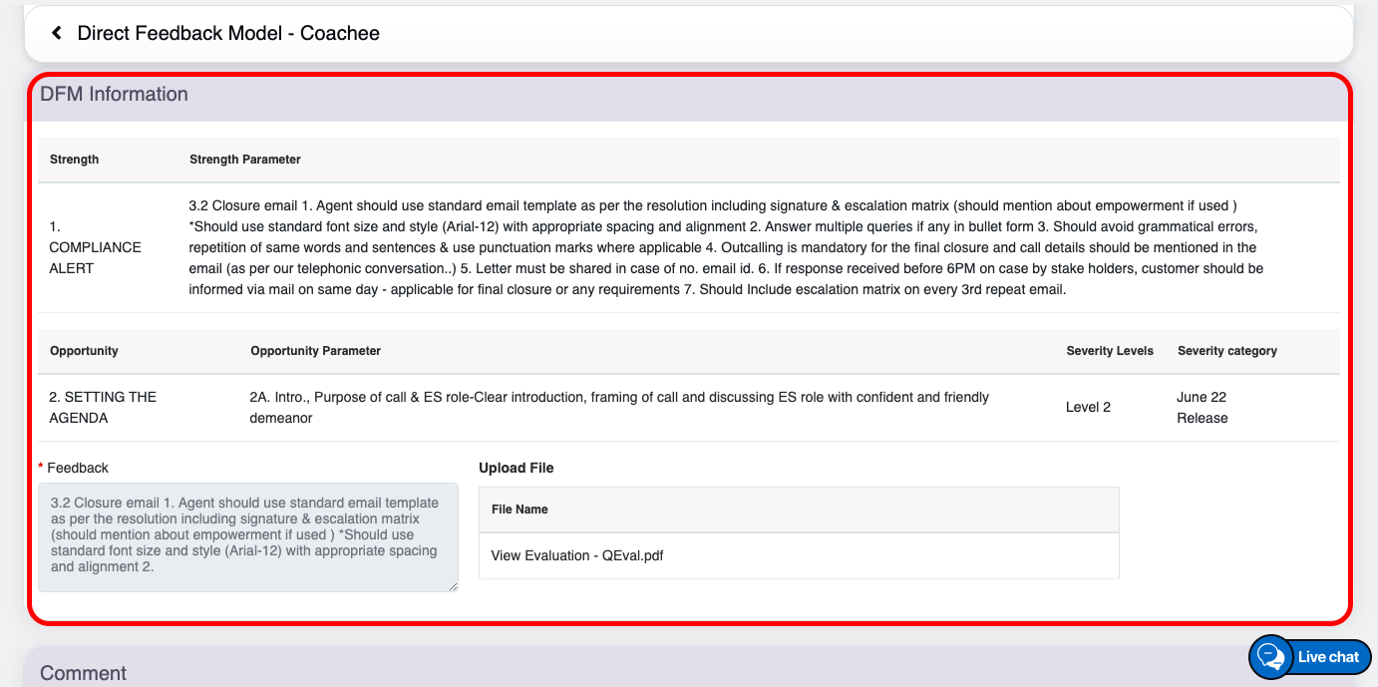Click the June 22 Release category value
Image resolution: width=1378 pixels, height=687 pixels.
(x=1202, y=407)
